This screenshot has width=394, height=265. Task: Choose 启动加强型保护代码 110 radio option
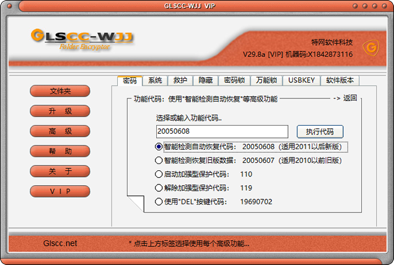(204, 174)
